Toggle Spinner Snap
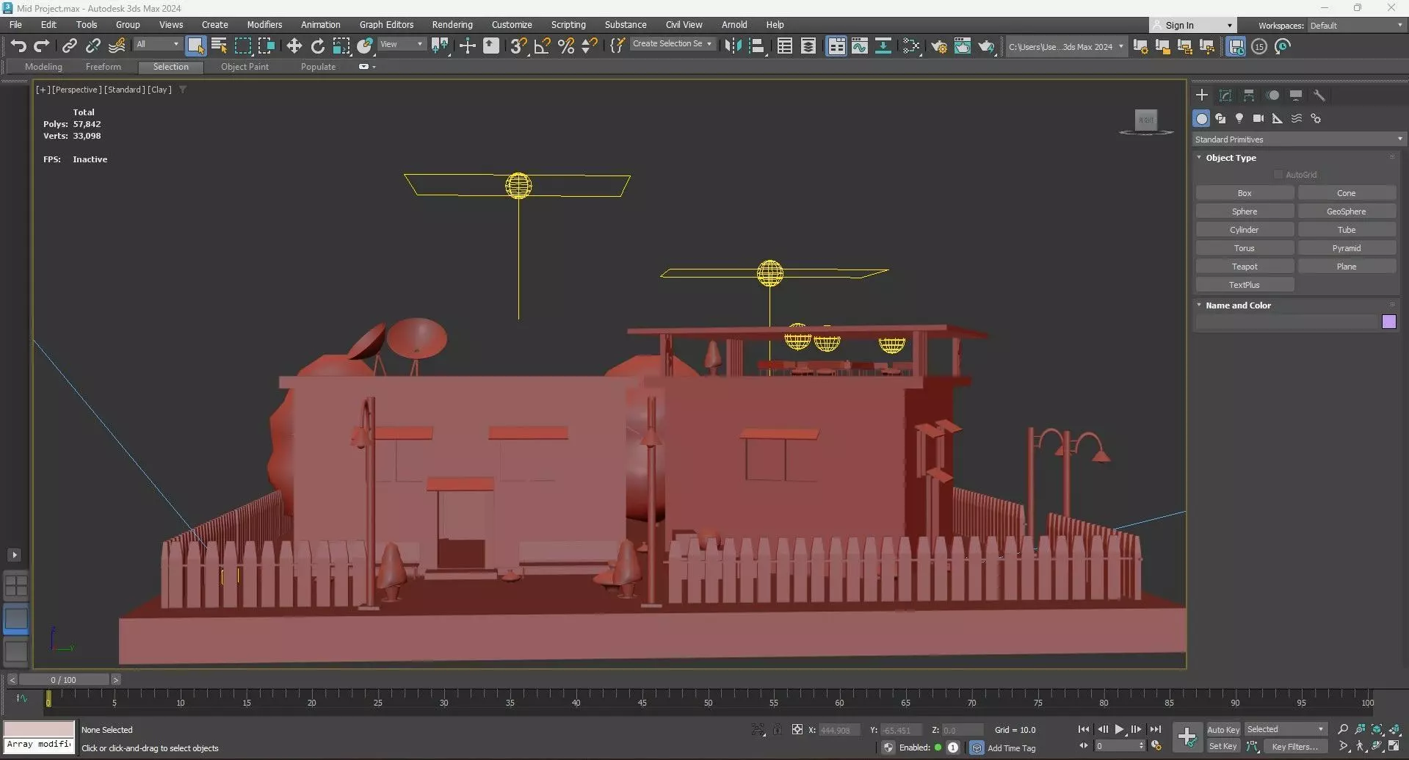This screenshot has width=1409, height=760. point(589,46)
